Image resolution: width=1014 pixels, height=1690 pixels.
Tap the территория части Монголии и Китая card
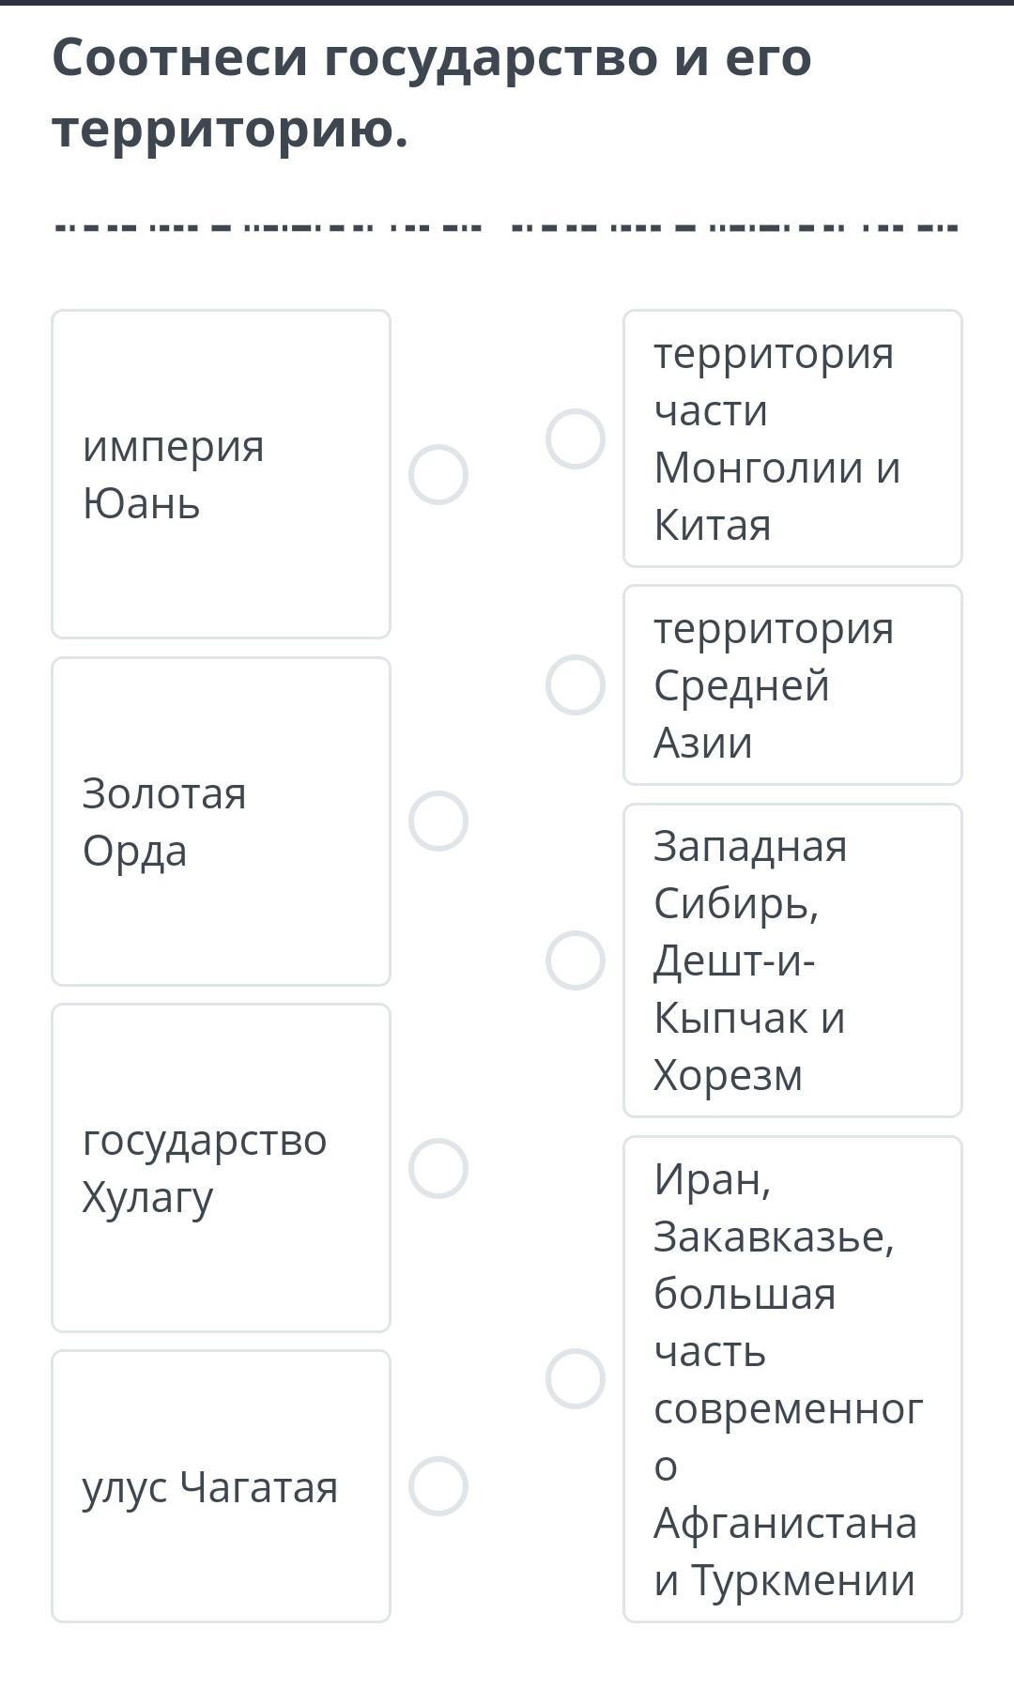792,438
